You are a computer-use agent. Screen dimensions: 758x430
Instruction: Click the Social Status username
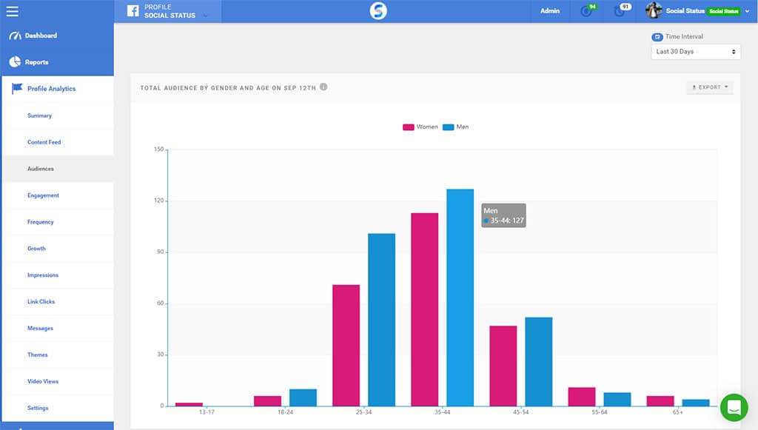click(x=685, y=10)
